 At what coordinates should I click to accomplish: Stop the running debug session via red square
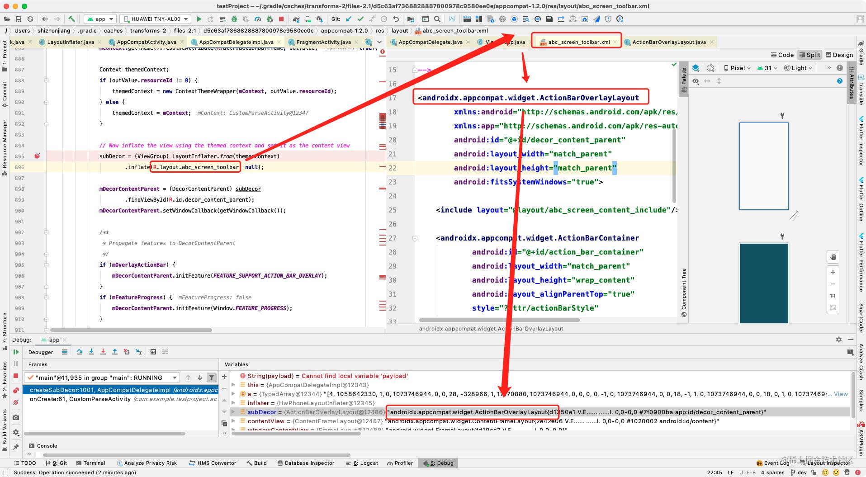pyautogui.click(x=16, y=375)
